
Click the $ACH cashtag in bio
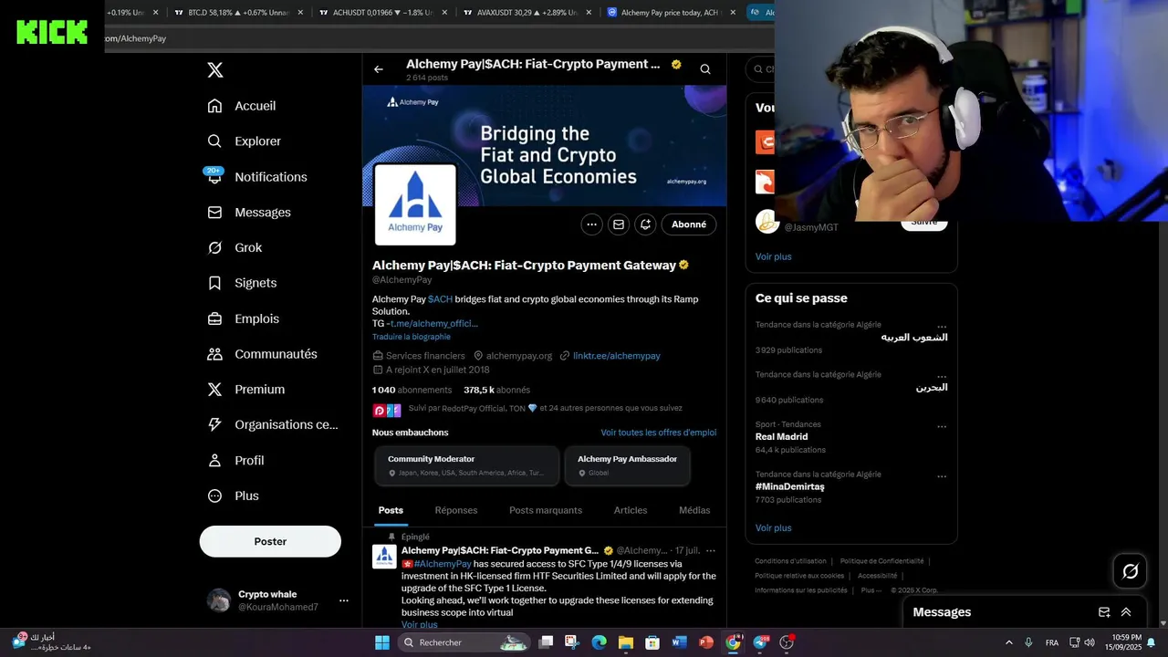click(x=440, y=299)
